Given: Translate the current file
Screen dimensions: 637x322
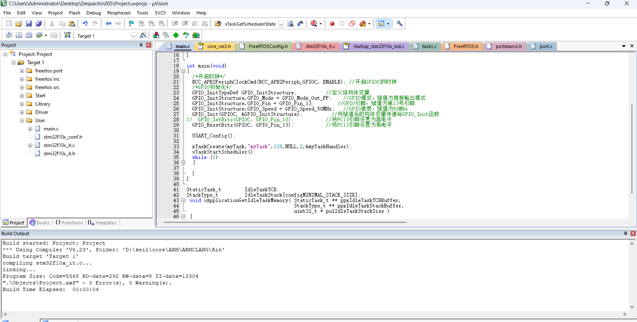Looking at the screenshot, I should [x=9, y=35].
